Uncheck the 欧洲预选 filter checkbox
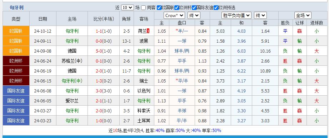Viewport: 329px width, 138px height. 216,8
